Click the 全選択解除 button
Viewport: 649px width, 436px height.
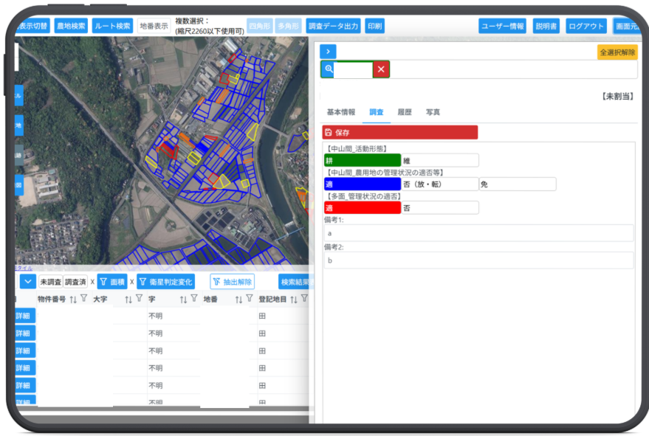[617, 52]
